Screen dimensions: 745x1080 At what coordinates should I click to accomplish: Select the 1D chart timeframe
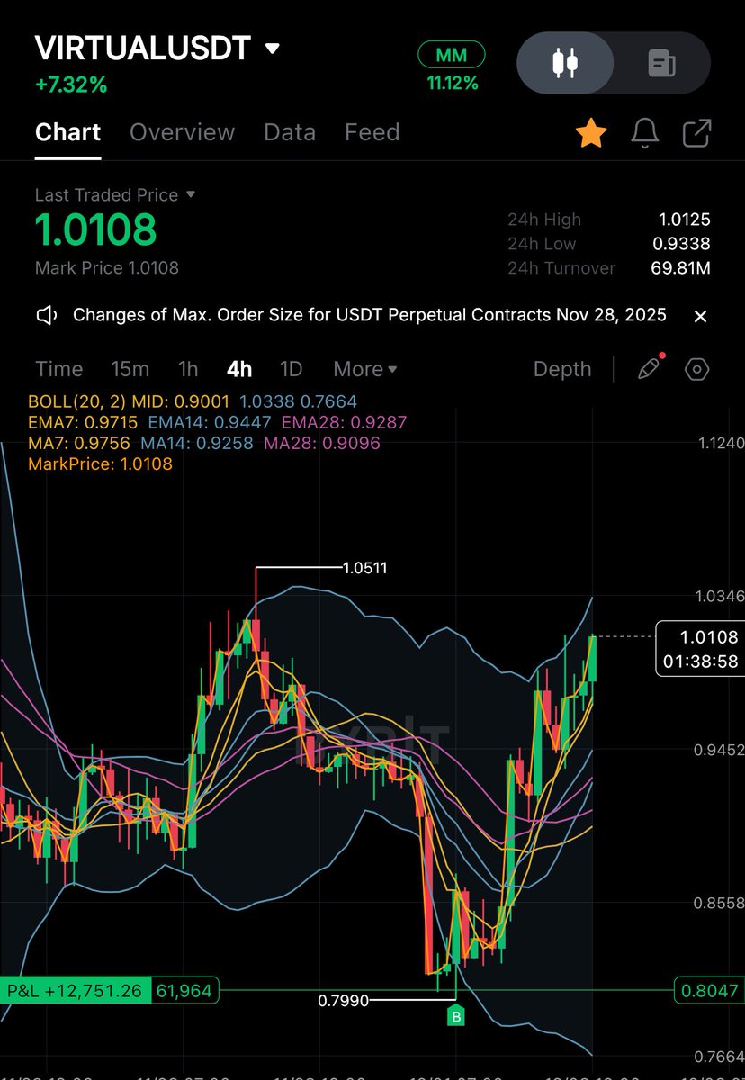click(x=292, y=369)
